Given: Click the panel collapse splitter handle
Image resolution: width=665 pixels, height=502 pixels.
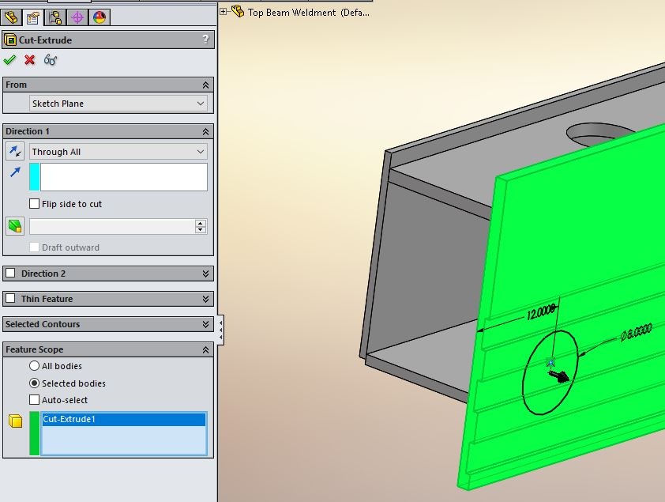Looking at the screenshot, I should [x=220, y=330].
